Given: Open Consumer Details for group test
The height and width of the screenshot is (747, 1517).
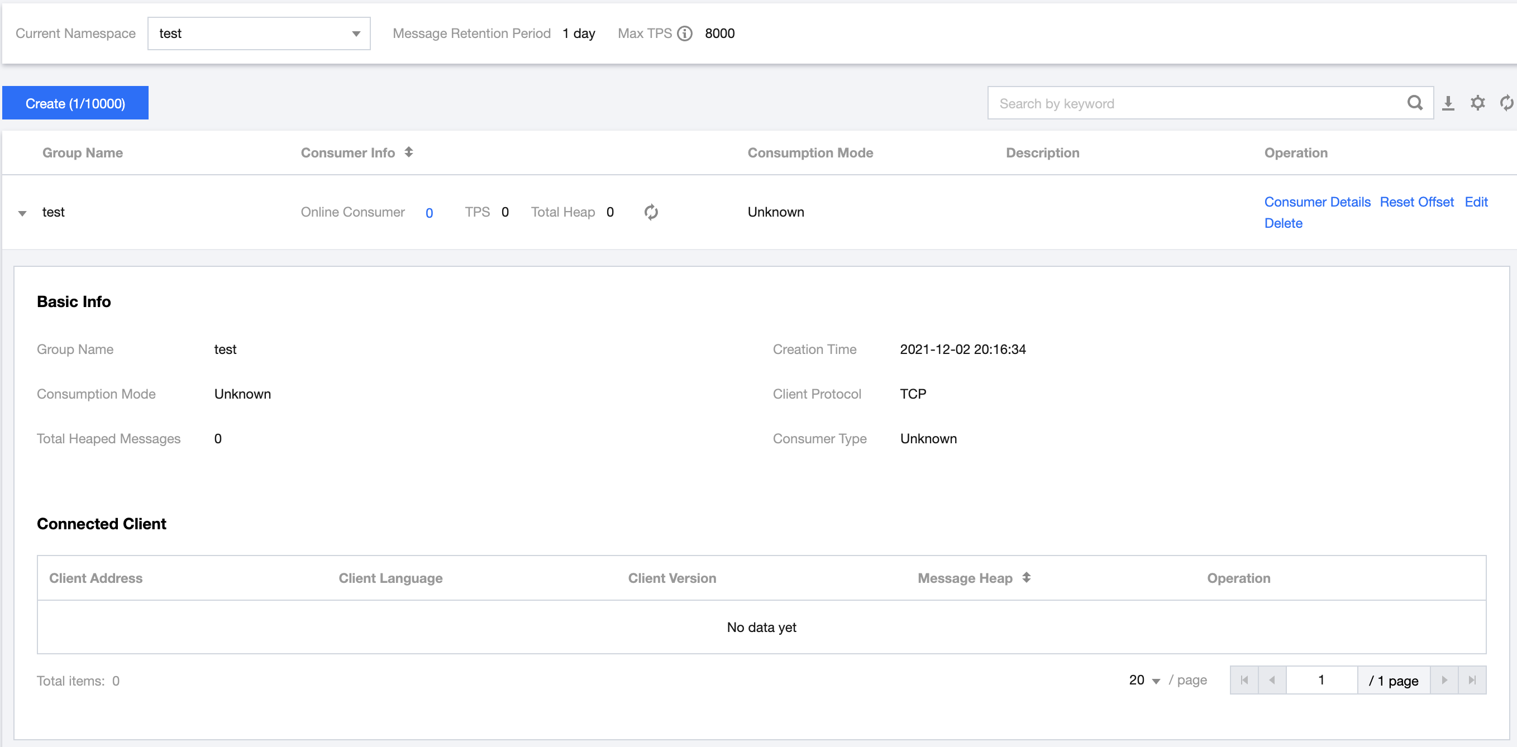Looking at the screenshot, I should tap(1318, 202).
